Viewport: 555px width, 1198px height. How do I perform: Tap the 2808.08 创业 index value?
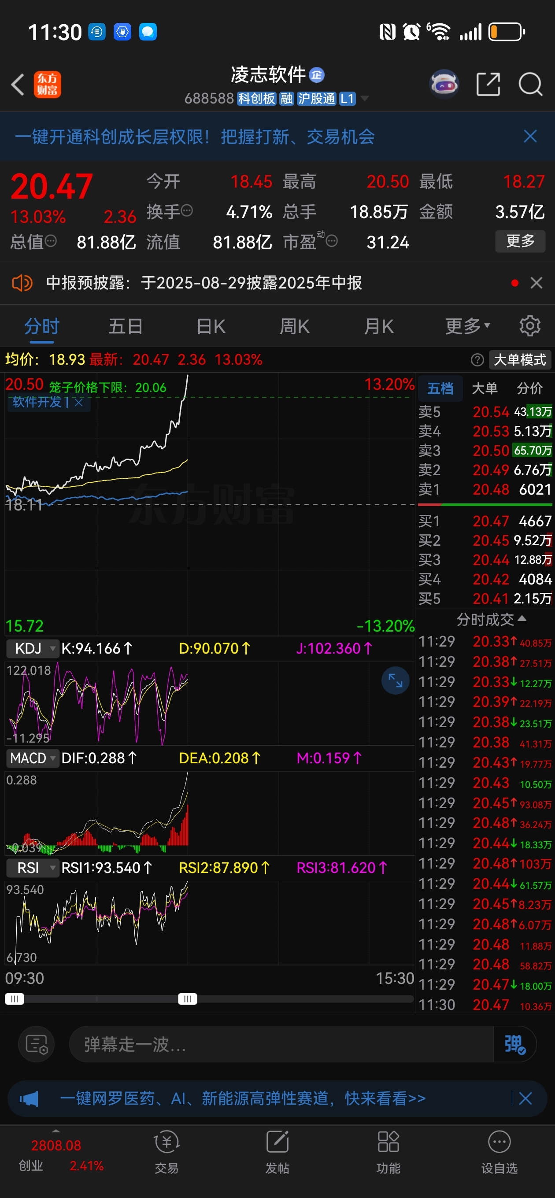click(x=56, y=1145)
